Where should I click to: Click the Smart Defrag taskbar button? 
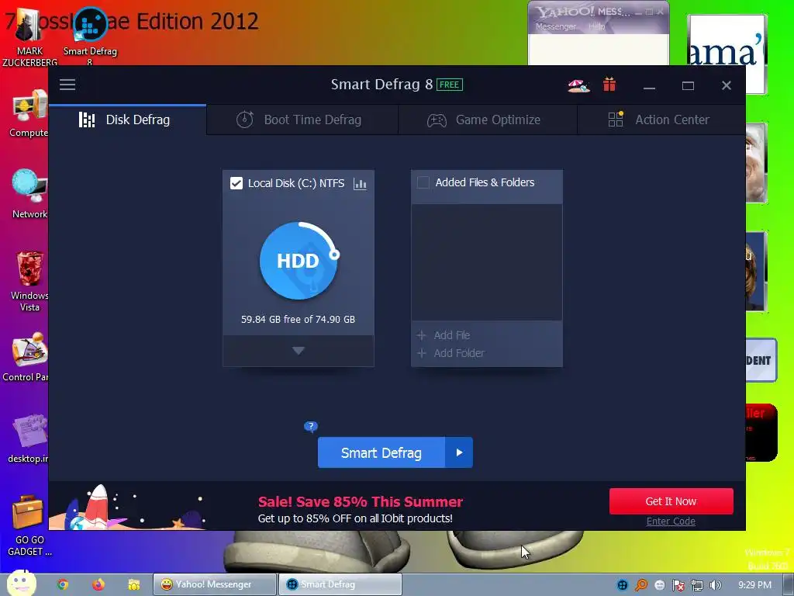tap(340, 584)
